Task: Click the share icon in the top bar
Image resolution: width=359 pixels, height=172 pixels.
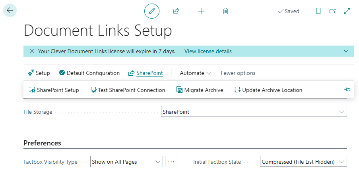Action: click(x=176, y=11)
